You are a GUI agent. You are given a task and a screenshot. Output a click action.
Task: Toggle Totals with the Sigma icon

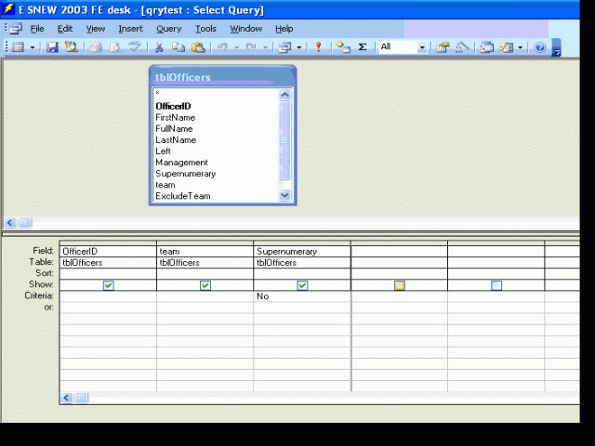click(x=363, y=47)
